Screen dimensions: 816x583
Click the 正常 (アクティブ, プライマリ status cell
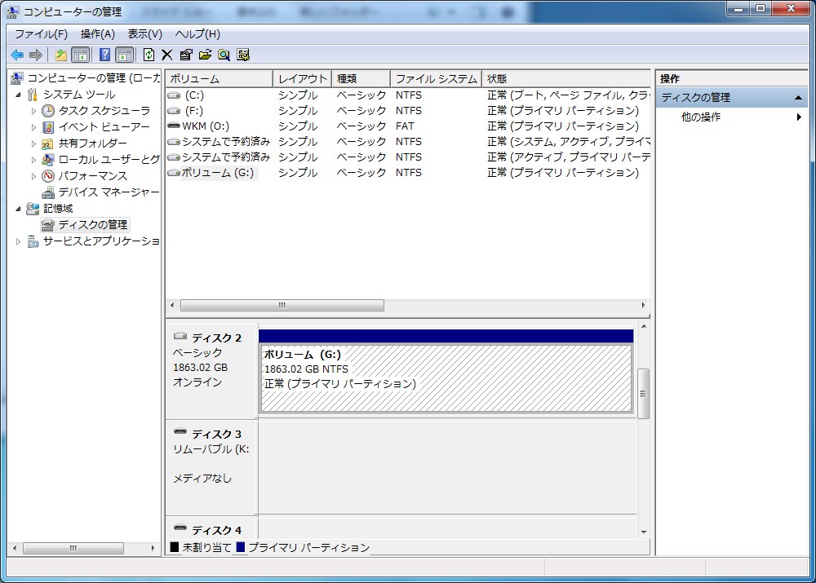coord(568,157)
